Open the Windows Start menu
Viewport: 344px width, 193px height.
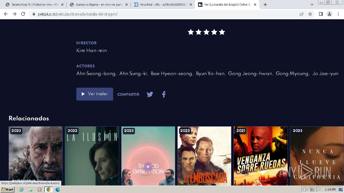[x=8, y=190]
